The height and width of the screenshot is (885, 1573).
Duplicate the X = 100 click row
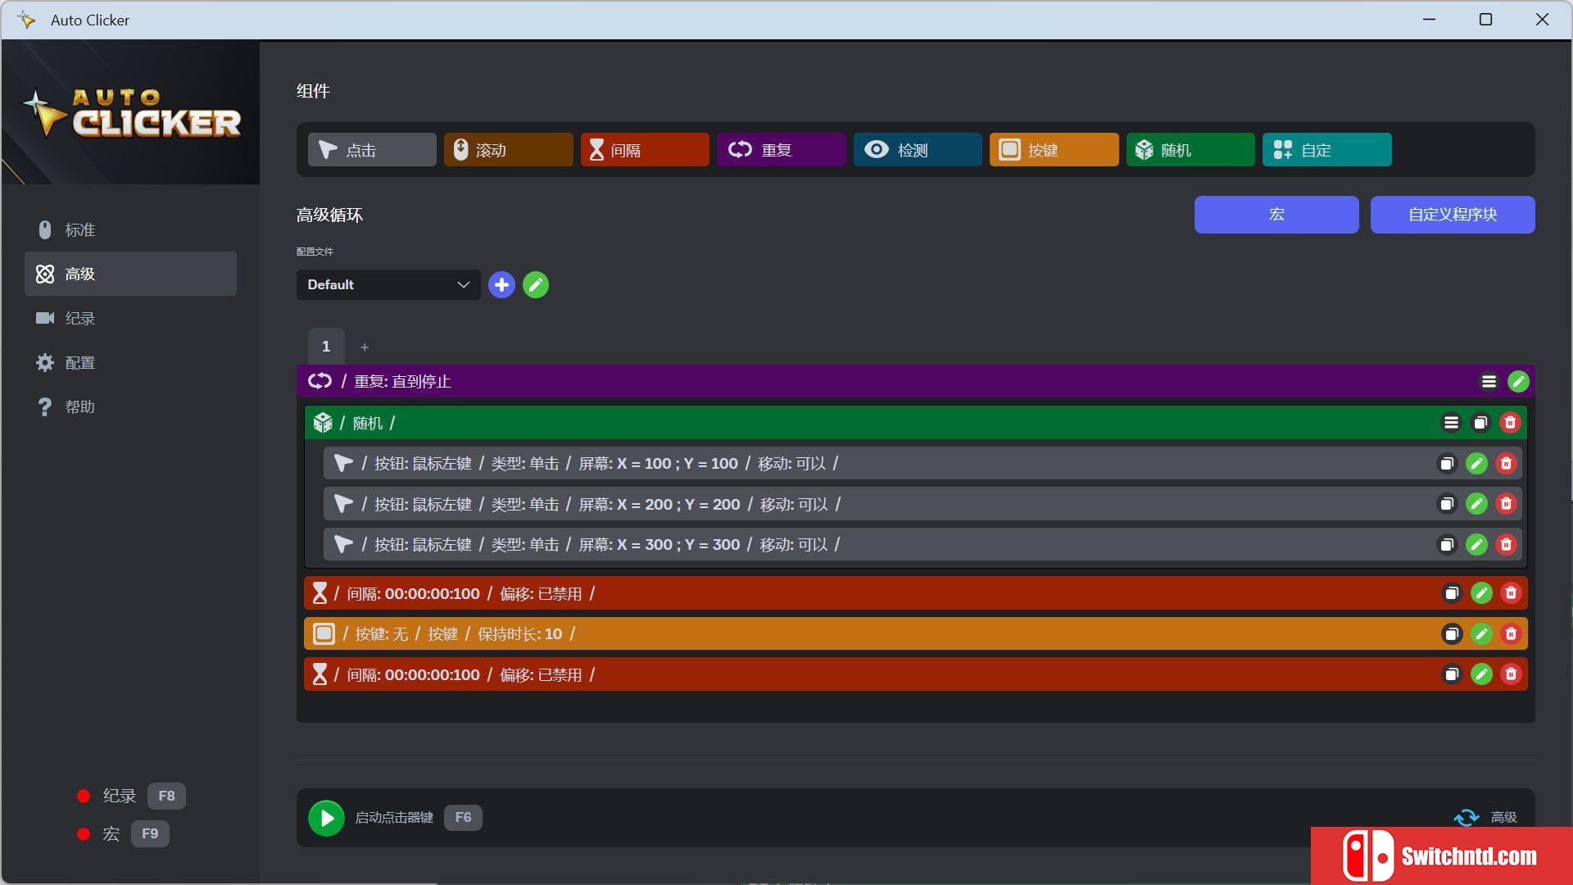coord(1447,464)
